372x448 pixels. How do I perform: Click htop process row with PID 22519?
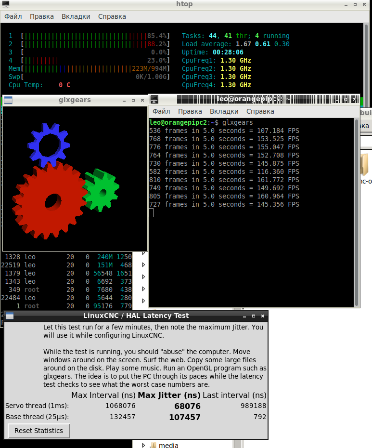click(x=66, y=265)
